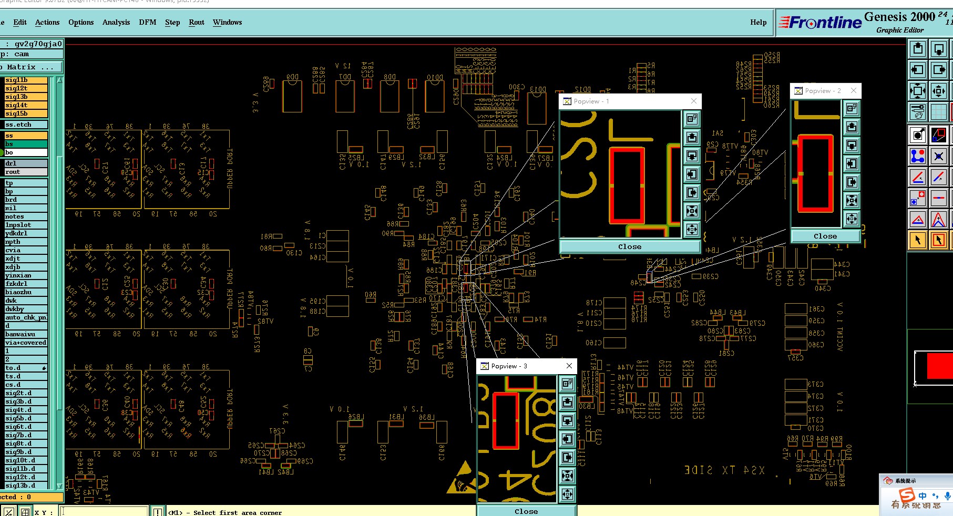Image resolution: width=953 pixels, height=516 pixels.
Task: Select the pointer-in-rectangle area select tool
Action: (x=939, y=240)
